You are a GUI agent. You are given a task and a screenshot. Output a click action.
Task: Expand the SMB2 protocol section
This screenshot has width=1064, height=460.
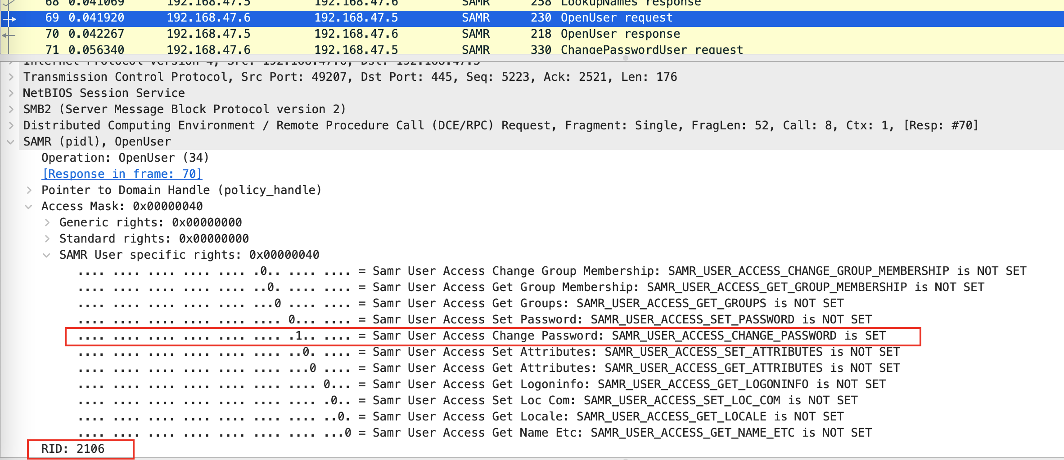point(11,109)
